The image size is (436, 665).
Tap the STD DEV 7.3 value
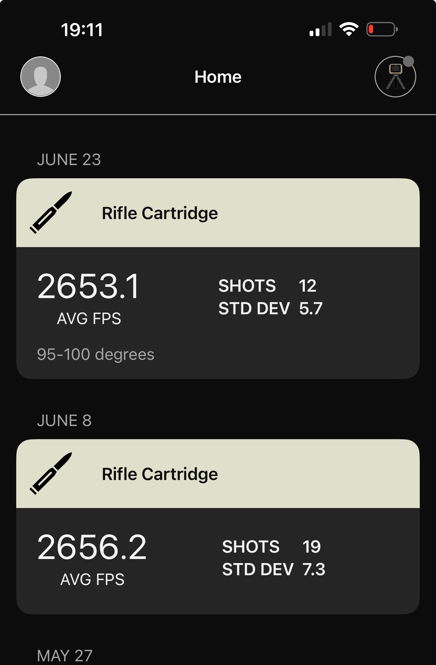tap(314, 569)
